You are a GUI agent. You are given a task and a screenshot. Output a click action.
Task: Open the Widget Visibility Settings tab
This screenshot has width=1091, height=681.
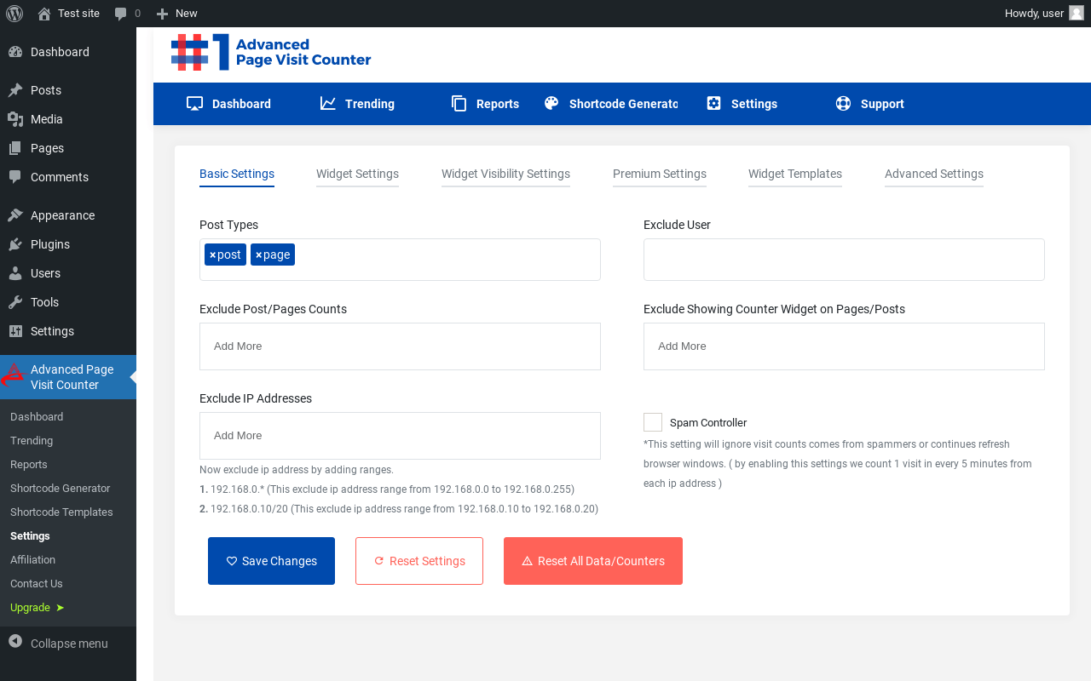click(x=505, y=174)
